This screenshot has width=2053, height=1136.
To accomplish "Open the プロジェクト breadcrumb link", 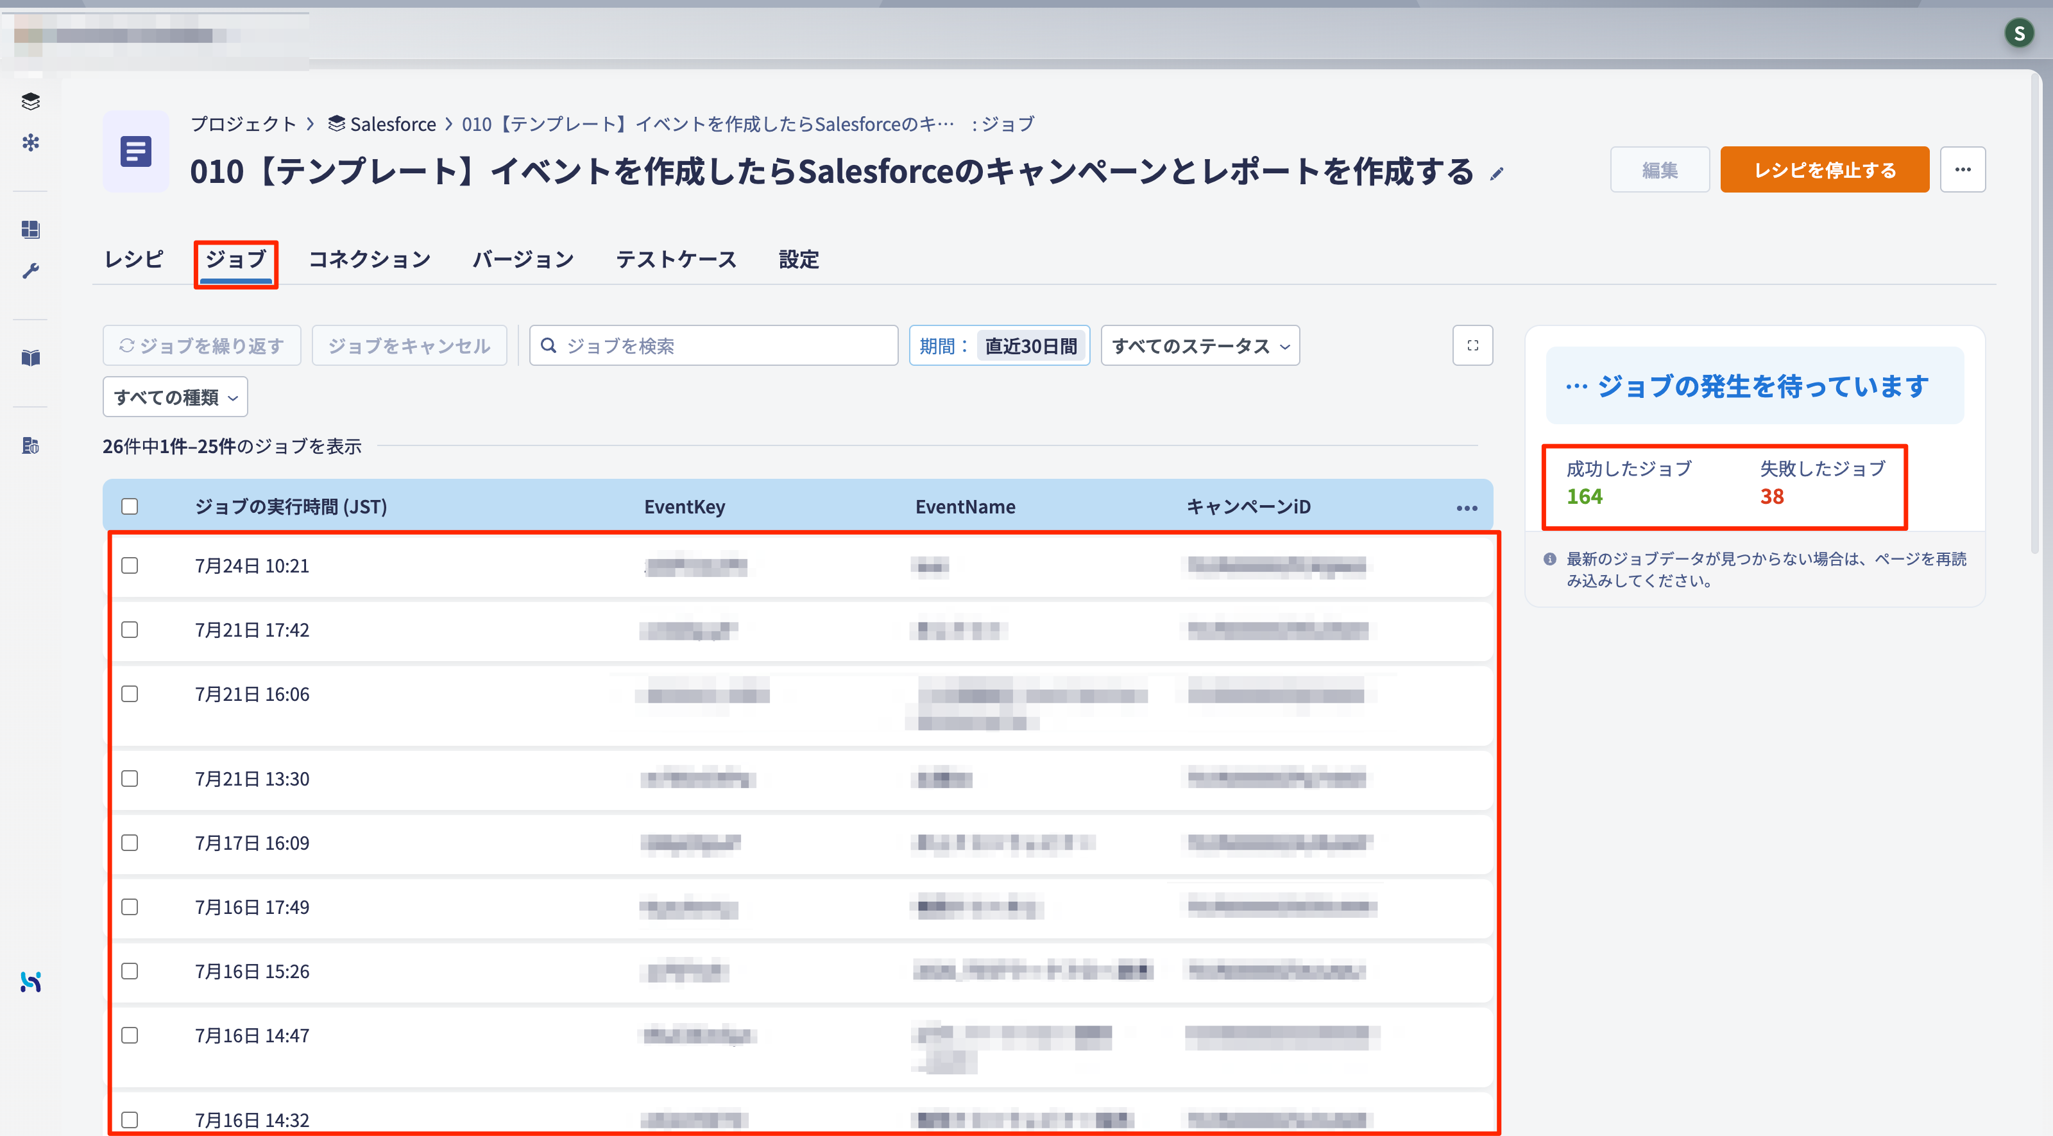I will click(x=243, y=124).
